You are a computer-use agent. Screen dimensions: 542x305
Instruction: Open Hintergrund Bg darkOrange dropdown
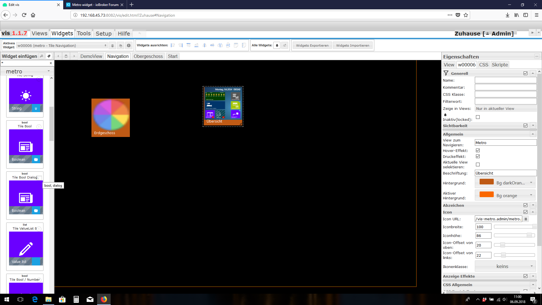(505, 183)
